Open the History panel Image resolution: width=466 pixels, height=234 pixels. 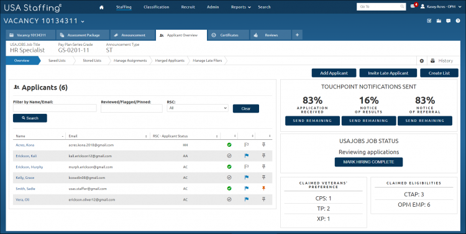[x=442, y=61]
